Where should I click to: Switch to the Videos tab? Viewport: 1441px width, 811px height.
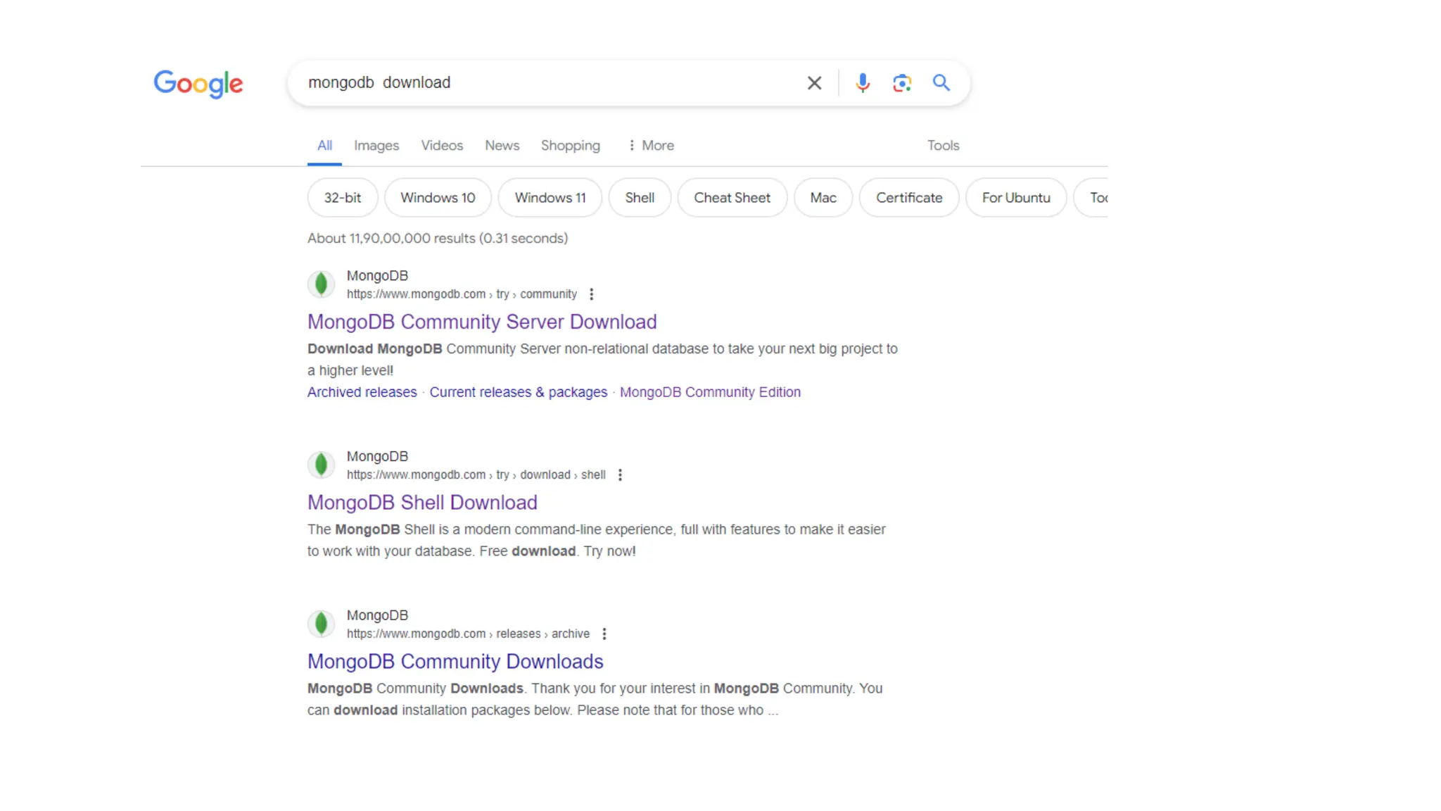[442, 146]
